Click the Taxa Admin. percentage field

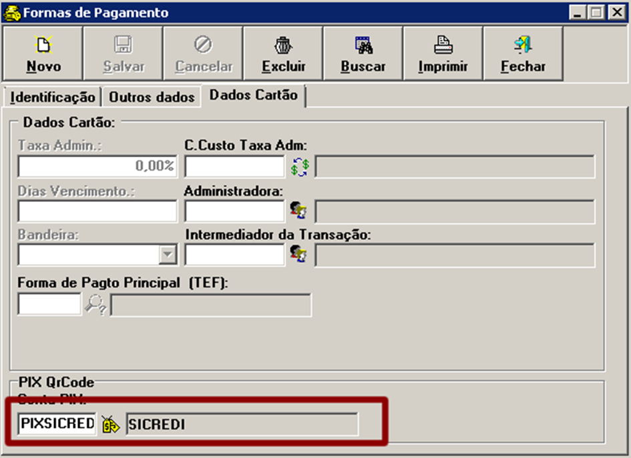click(x=97, y=166)
